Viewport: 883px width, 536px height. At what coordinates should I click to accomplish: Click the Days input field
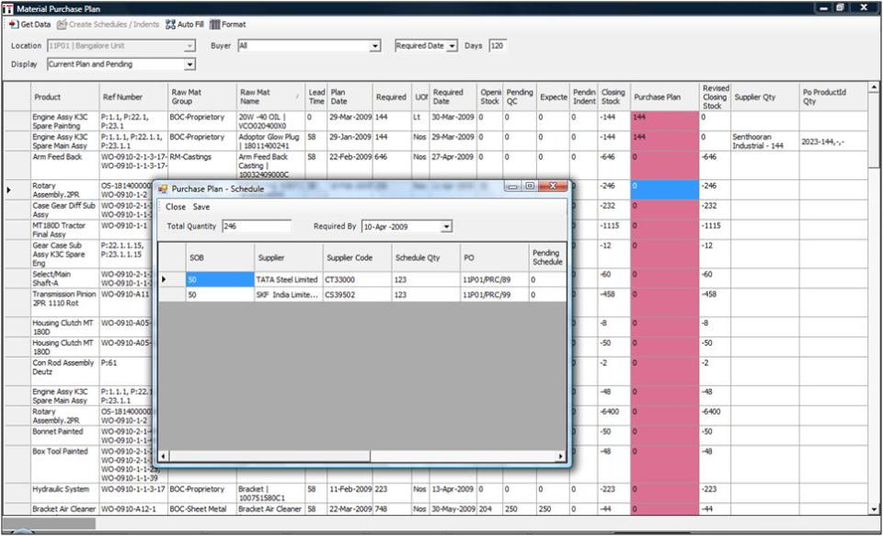[498, 46]
